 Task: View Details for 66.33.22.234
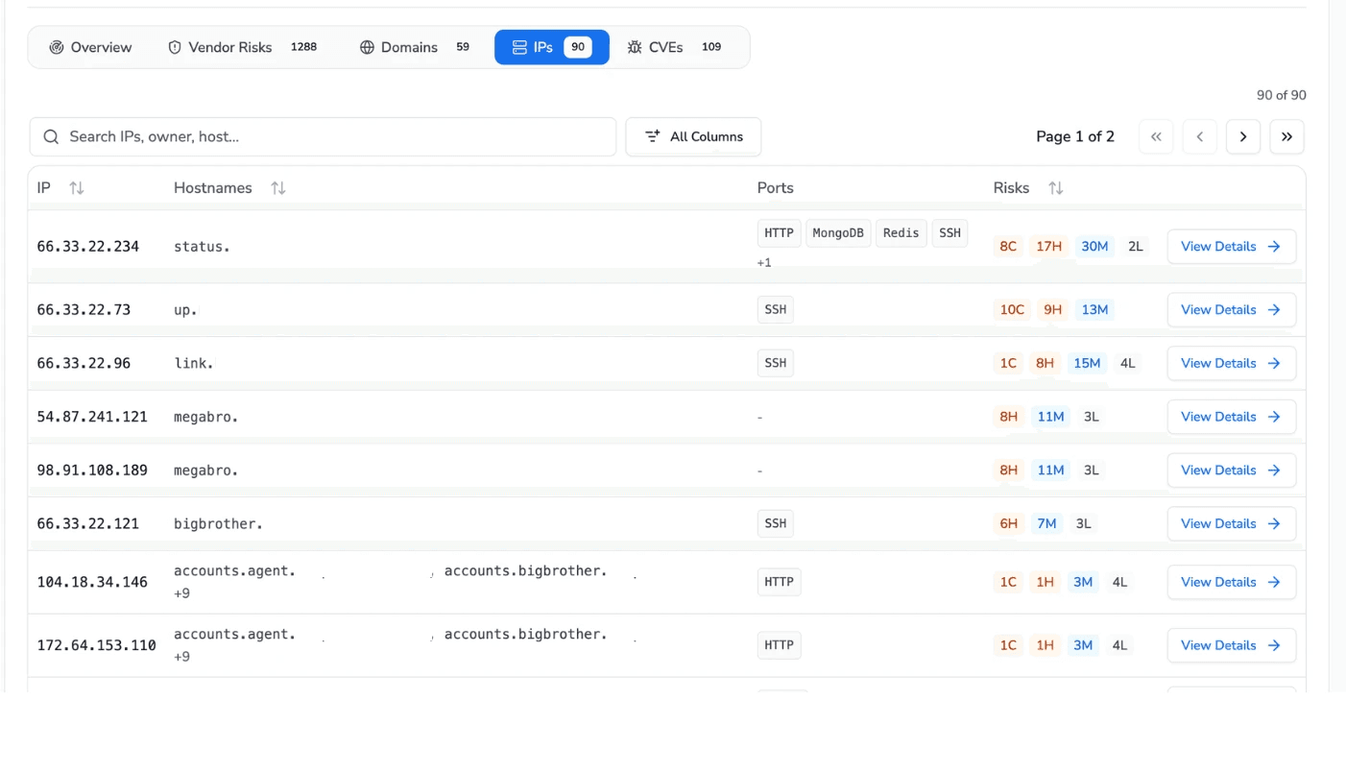coord(1232,247)
